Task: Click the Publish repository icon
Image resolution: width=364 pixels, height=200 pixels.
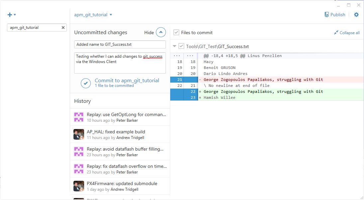Action: (327, 15)
